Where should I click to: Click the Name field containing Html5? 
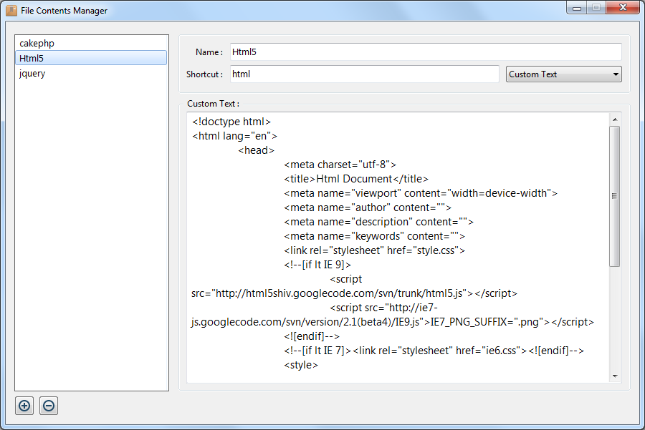point(425,52)
